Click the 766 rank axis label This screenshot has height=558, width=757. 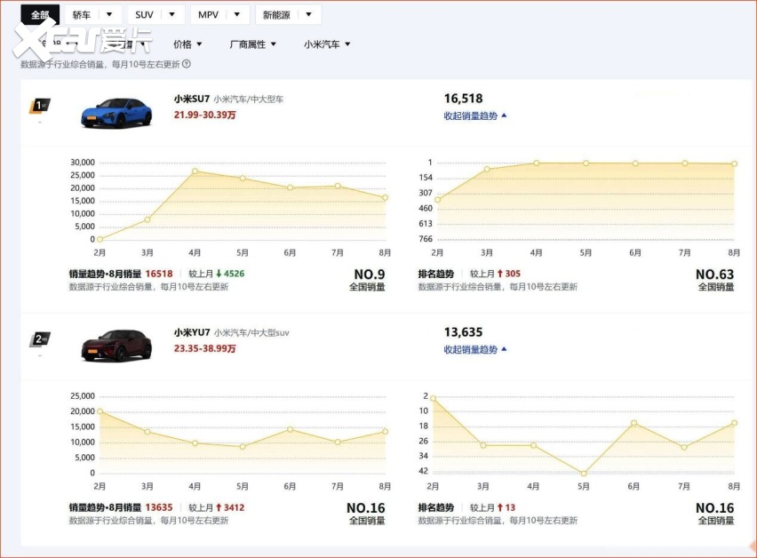point(426,239)
